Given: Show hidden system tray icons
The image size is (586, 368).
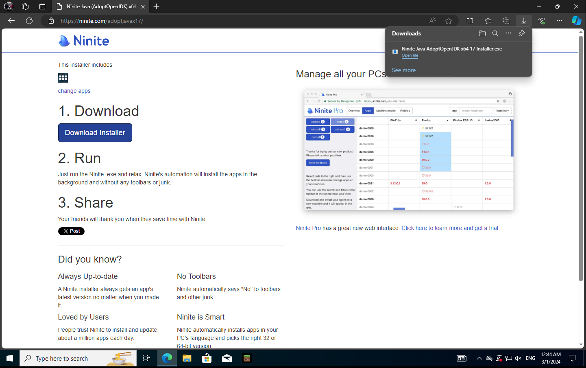Looking at the screenshot, I should tap(479, 358).
